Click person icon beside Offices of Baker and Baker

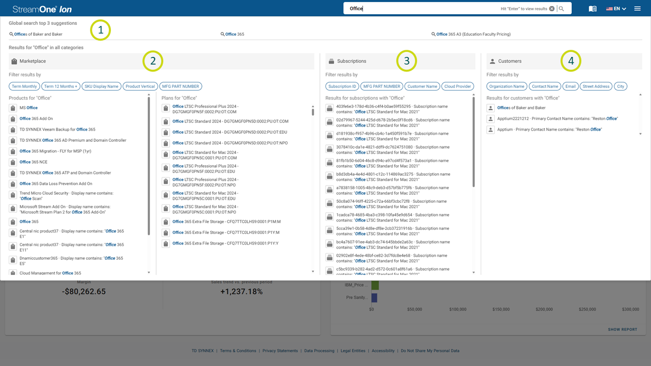[x=490, y=108]
